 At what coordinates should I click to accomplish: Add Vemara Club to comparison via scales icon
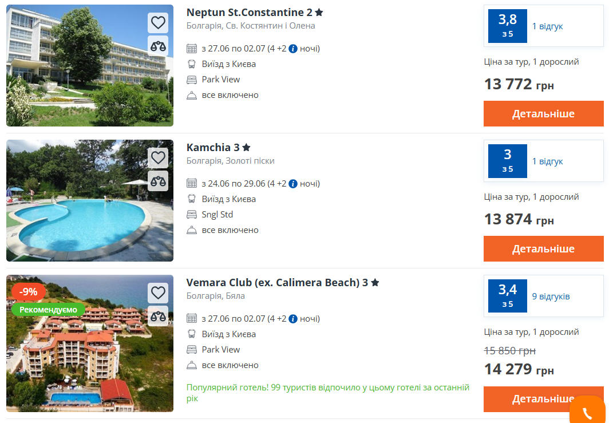point(158,316)
